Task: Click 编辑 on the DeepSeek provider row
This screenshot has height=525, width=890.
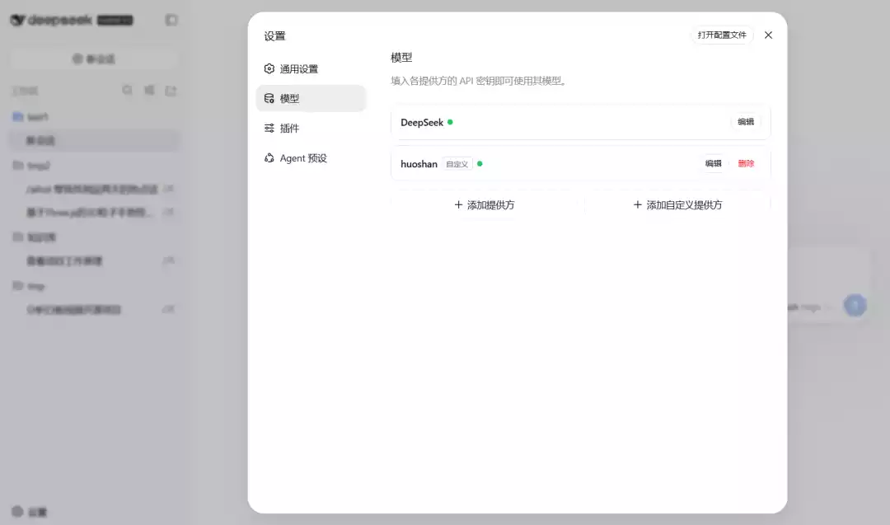Action: click(x=745, y=121)
